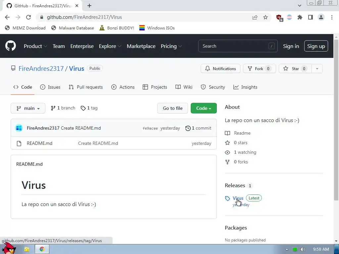This screenshot has height=254, width=339.
Task: Open the 1 commit history link
Action: point(198,128)
